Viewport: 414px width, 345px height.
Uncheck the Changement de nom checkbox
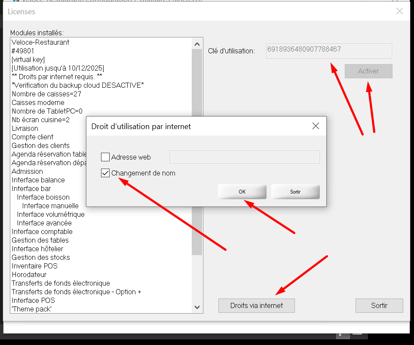[105, 173]
